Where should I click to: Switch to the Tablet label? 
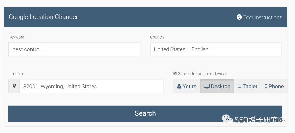point(250,86)
